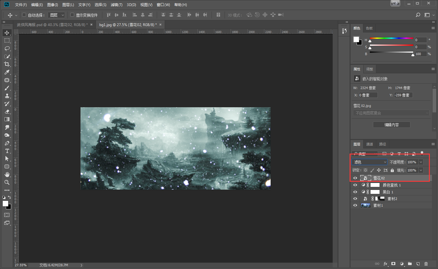Pick the Eyedropper tool

pos(7,72)
